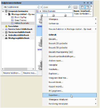Click the Gebruikersbibliotheek user icon
Viewport: 100px width, 108px height.
(x=6, y=35)
